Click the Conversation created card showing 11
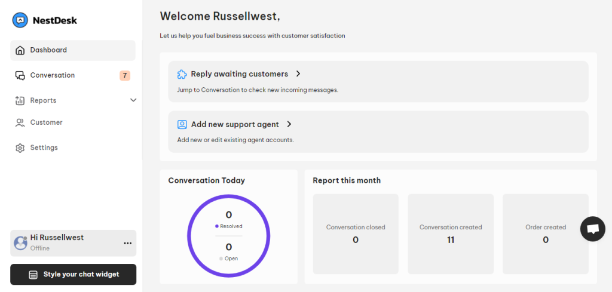 pos(451,234)
